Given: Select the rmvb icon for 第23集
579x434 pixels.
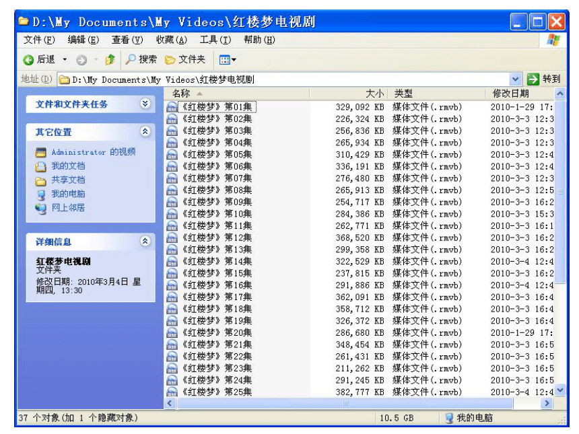Looking at the screenshot, I should 172,368.
